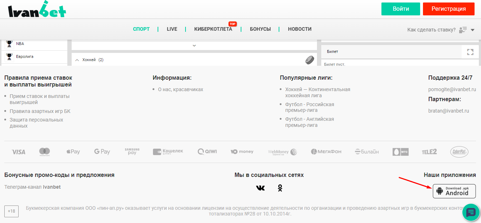Click the MTC payment logo

400,152
